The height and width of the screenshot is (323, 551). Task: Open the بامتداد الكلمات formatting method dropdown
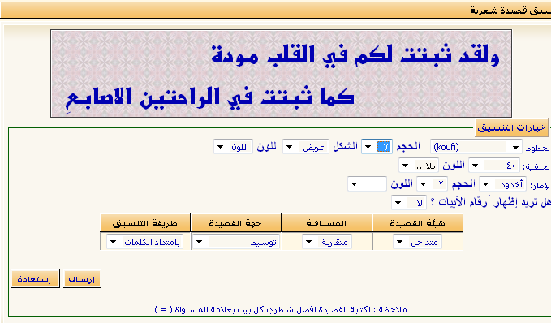tap(144, 242)
